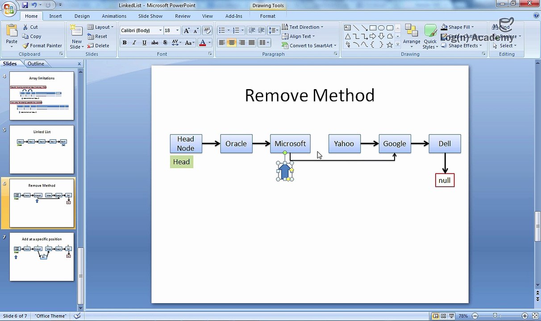The height and width of the screenshot is (321, 541).
Task: Run spell check from status bar
Action: 77,316
